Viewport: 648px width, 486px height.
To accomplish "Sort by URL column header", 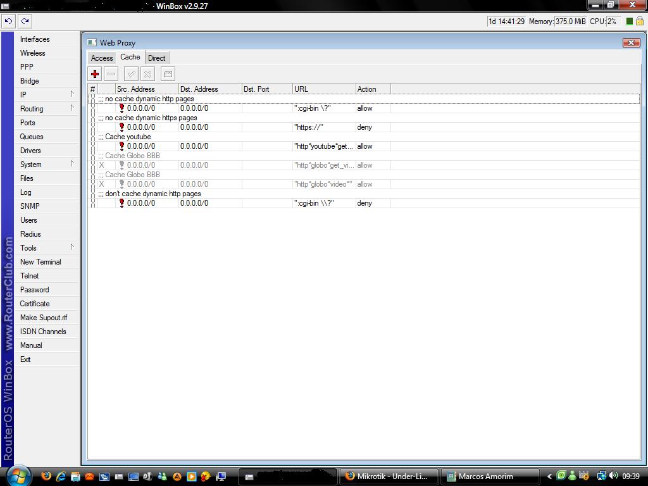I will pyautogui.click(x=324, y=89).
